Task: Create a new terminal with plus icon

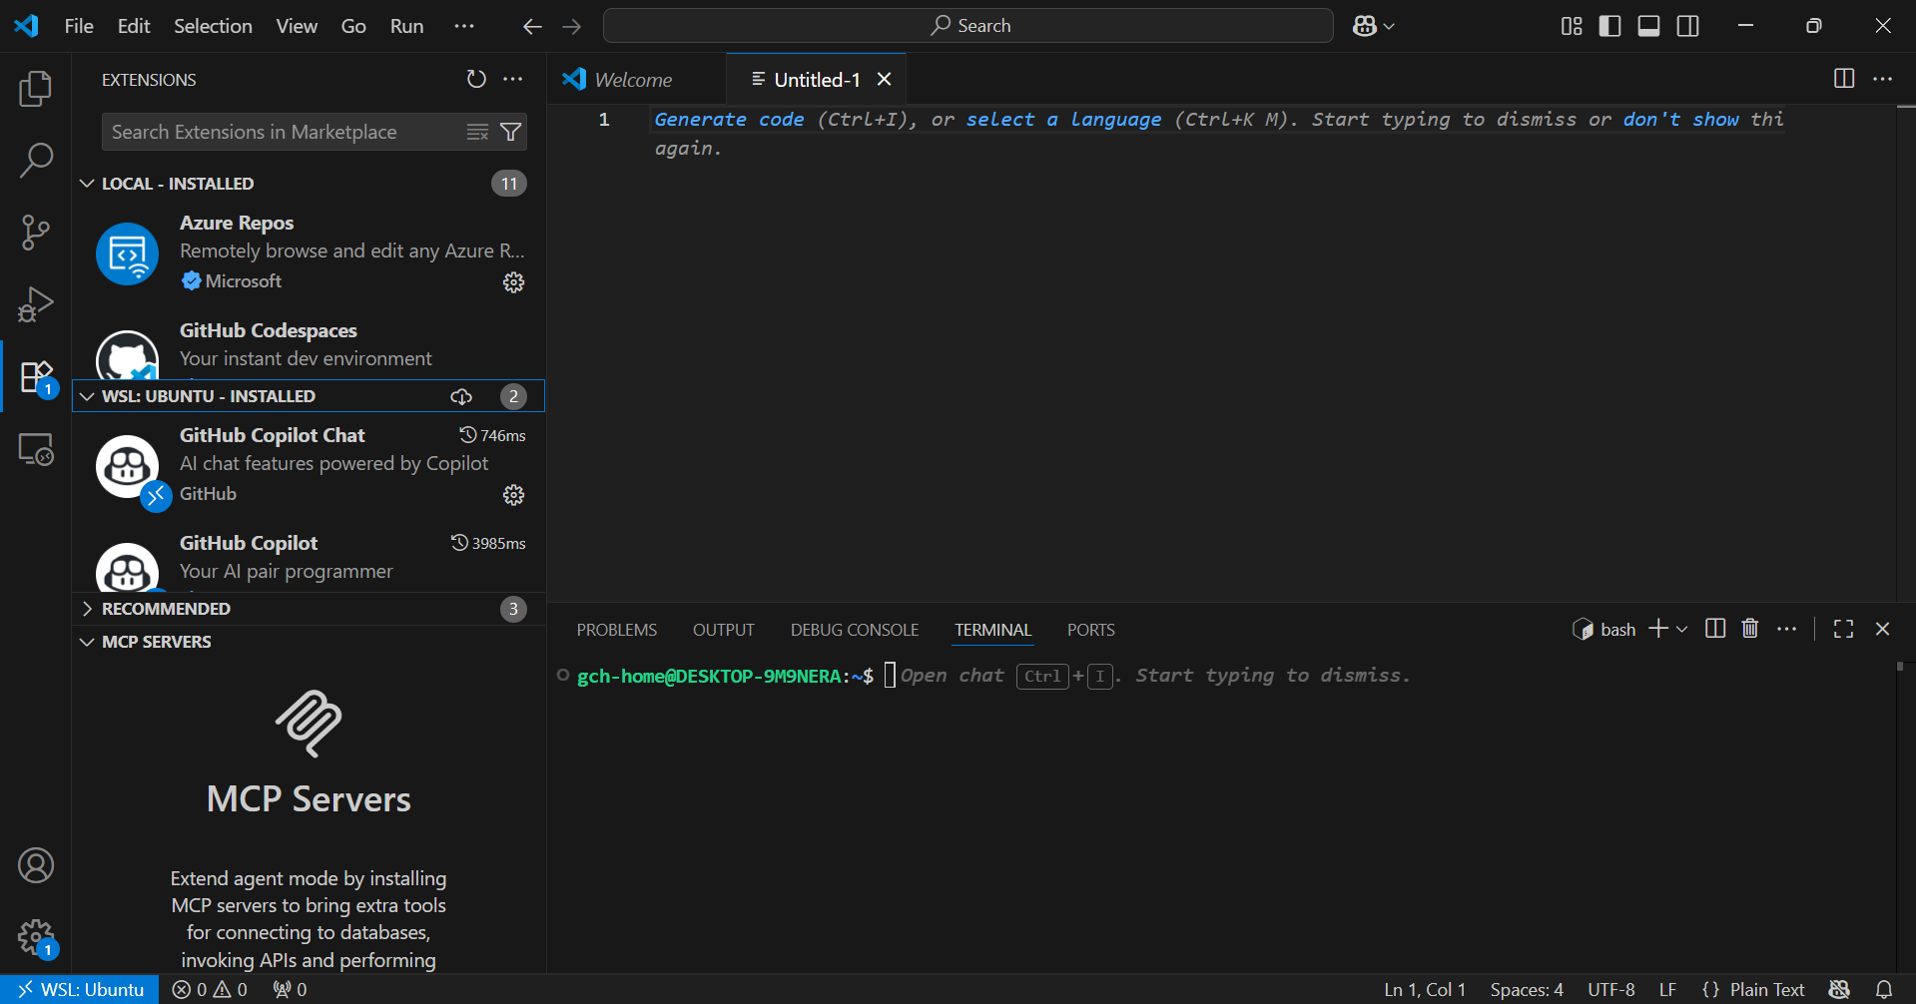Action: tap(1657, 629)
